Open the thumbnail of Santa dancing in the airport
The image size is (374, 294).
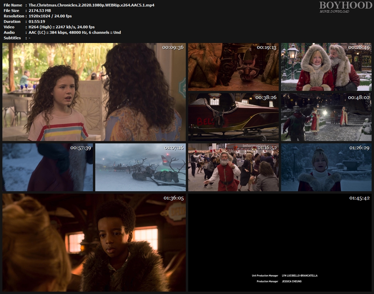(x=233, y=167)
